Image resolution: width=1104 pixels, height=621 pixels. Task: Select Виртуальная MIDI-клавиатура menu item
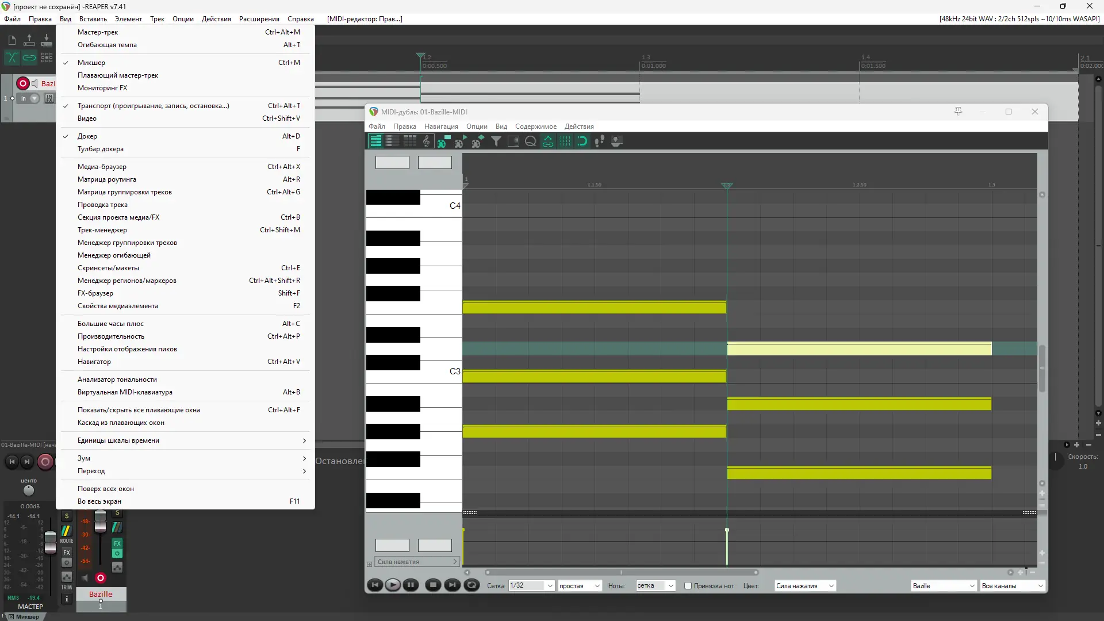(125, 392)
